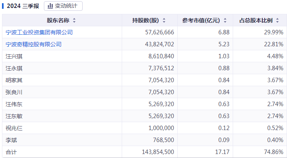Image resolution: width=287 pixels, height=158 pixels.
Task: Select the 汪永琪 shareholder row
Action: click(144, 68)
